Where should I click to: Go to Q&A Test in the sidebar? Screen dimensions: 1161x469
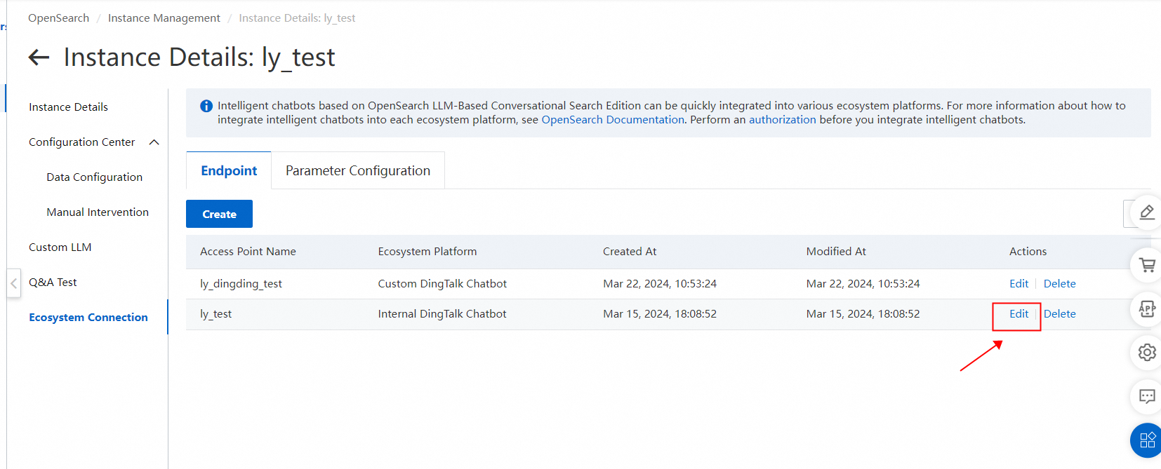(x=53, y=283)
